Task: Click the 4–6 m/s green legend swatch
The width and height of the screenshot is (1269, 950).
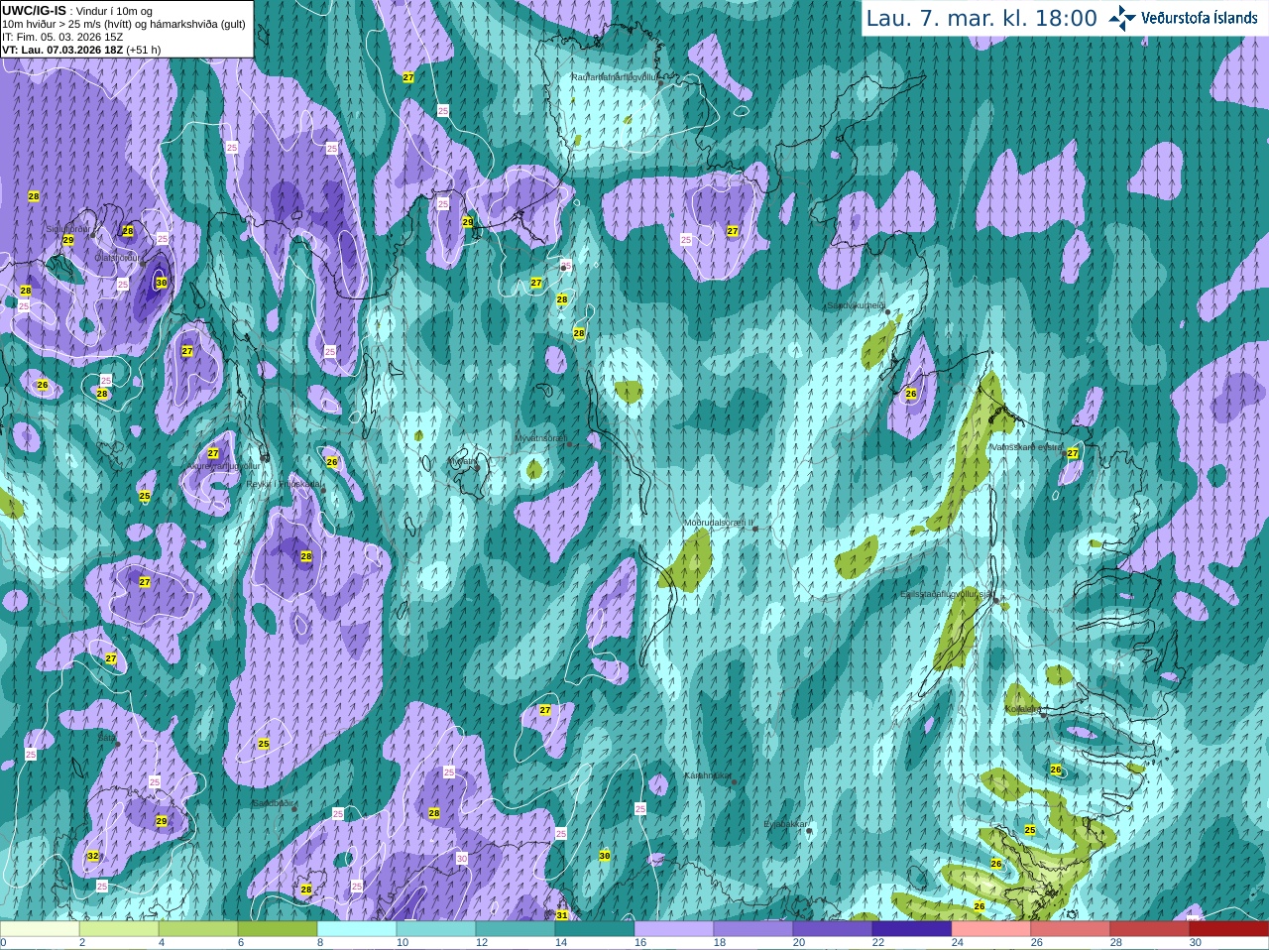Action: click(198, 929)
